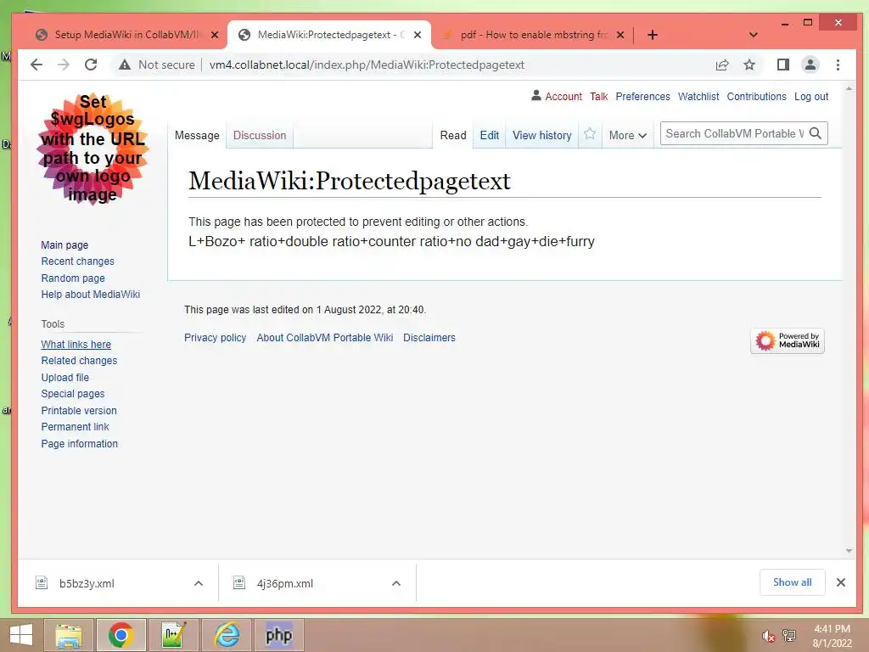Click the address bar URL

(367, 65)
